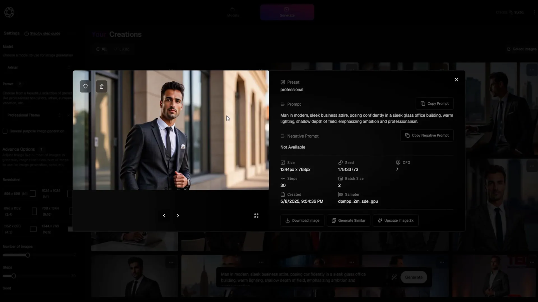
Task: Open the Generate tab in the top navigation
Action: pyautogui.click(x=287, y=12)
